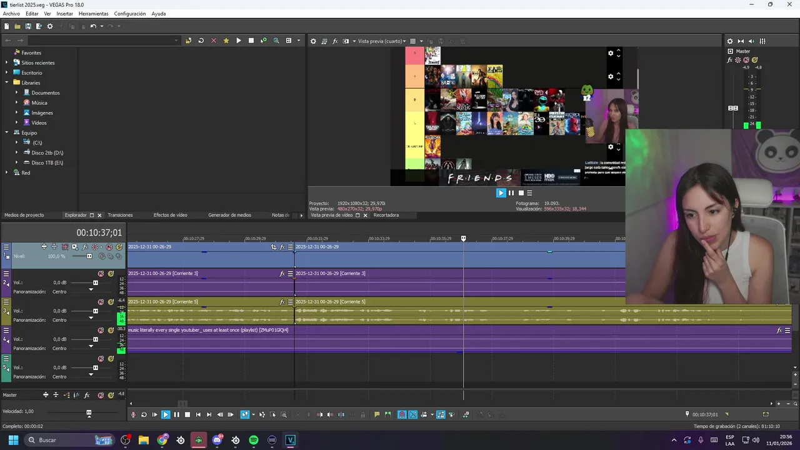Adjust the Nivel slider on video track 1
The height and width of the screenshot is (450, 800).
tap(89, 256)
